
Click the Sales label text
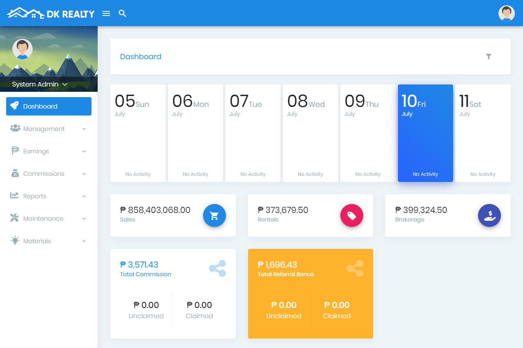point(127,219)
